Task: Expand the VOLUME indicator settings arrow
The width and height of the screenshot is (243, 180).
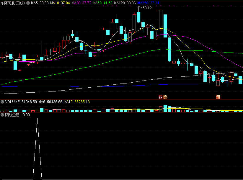Action: (2, 102)
